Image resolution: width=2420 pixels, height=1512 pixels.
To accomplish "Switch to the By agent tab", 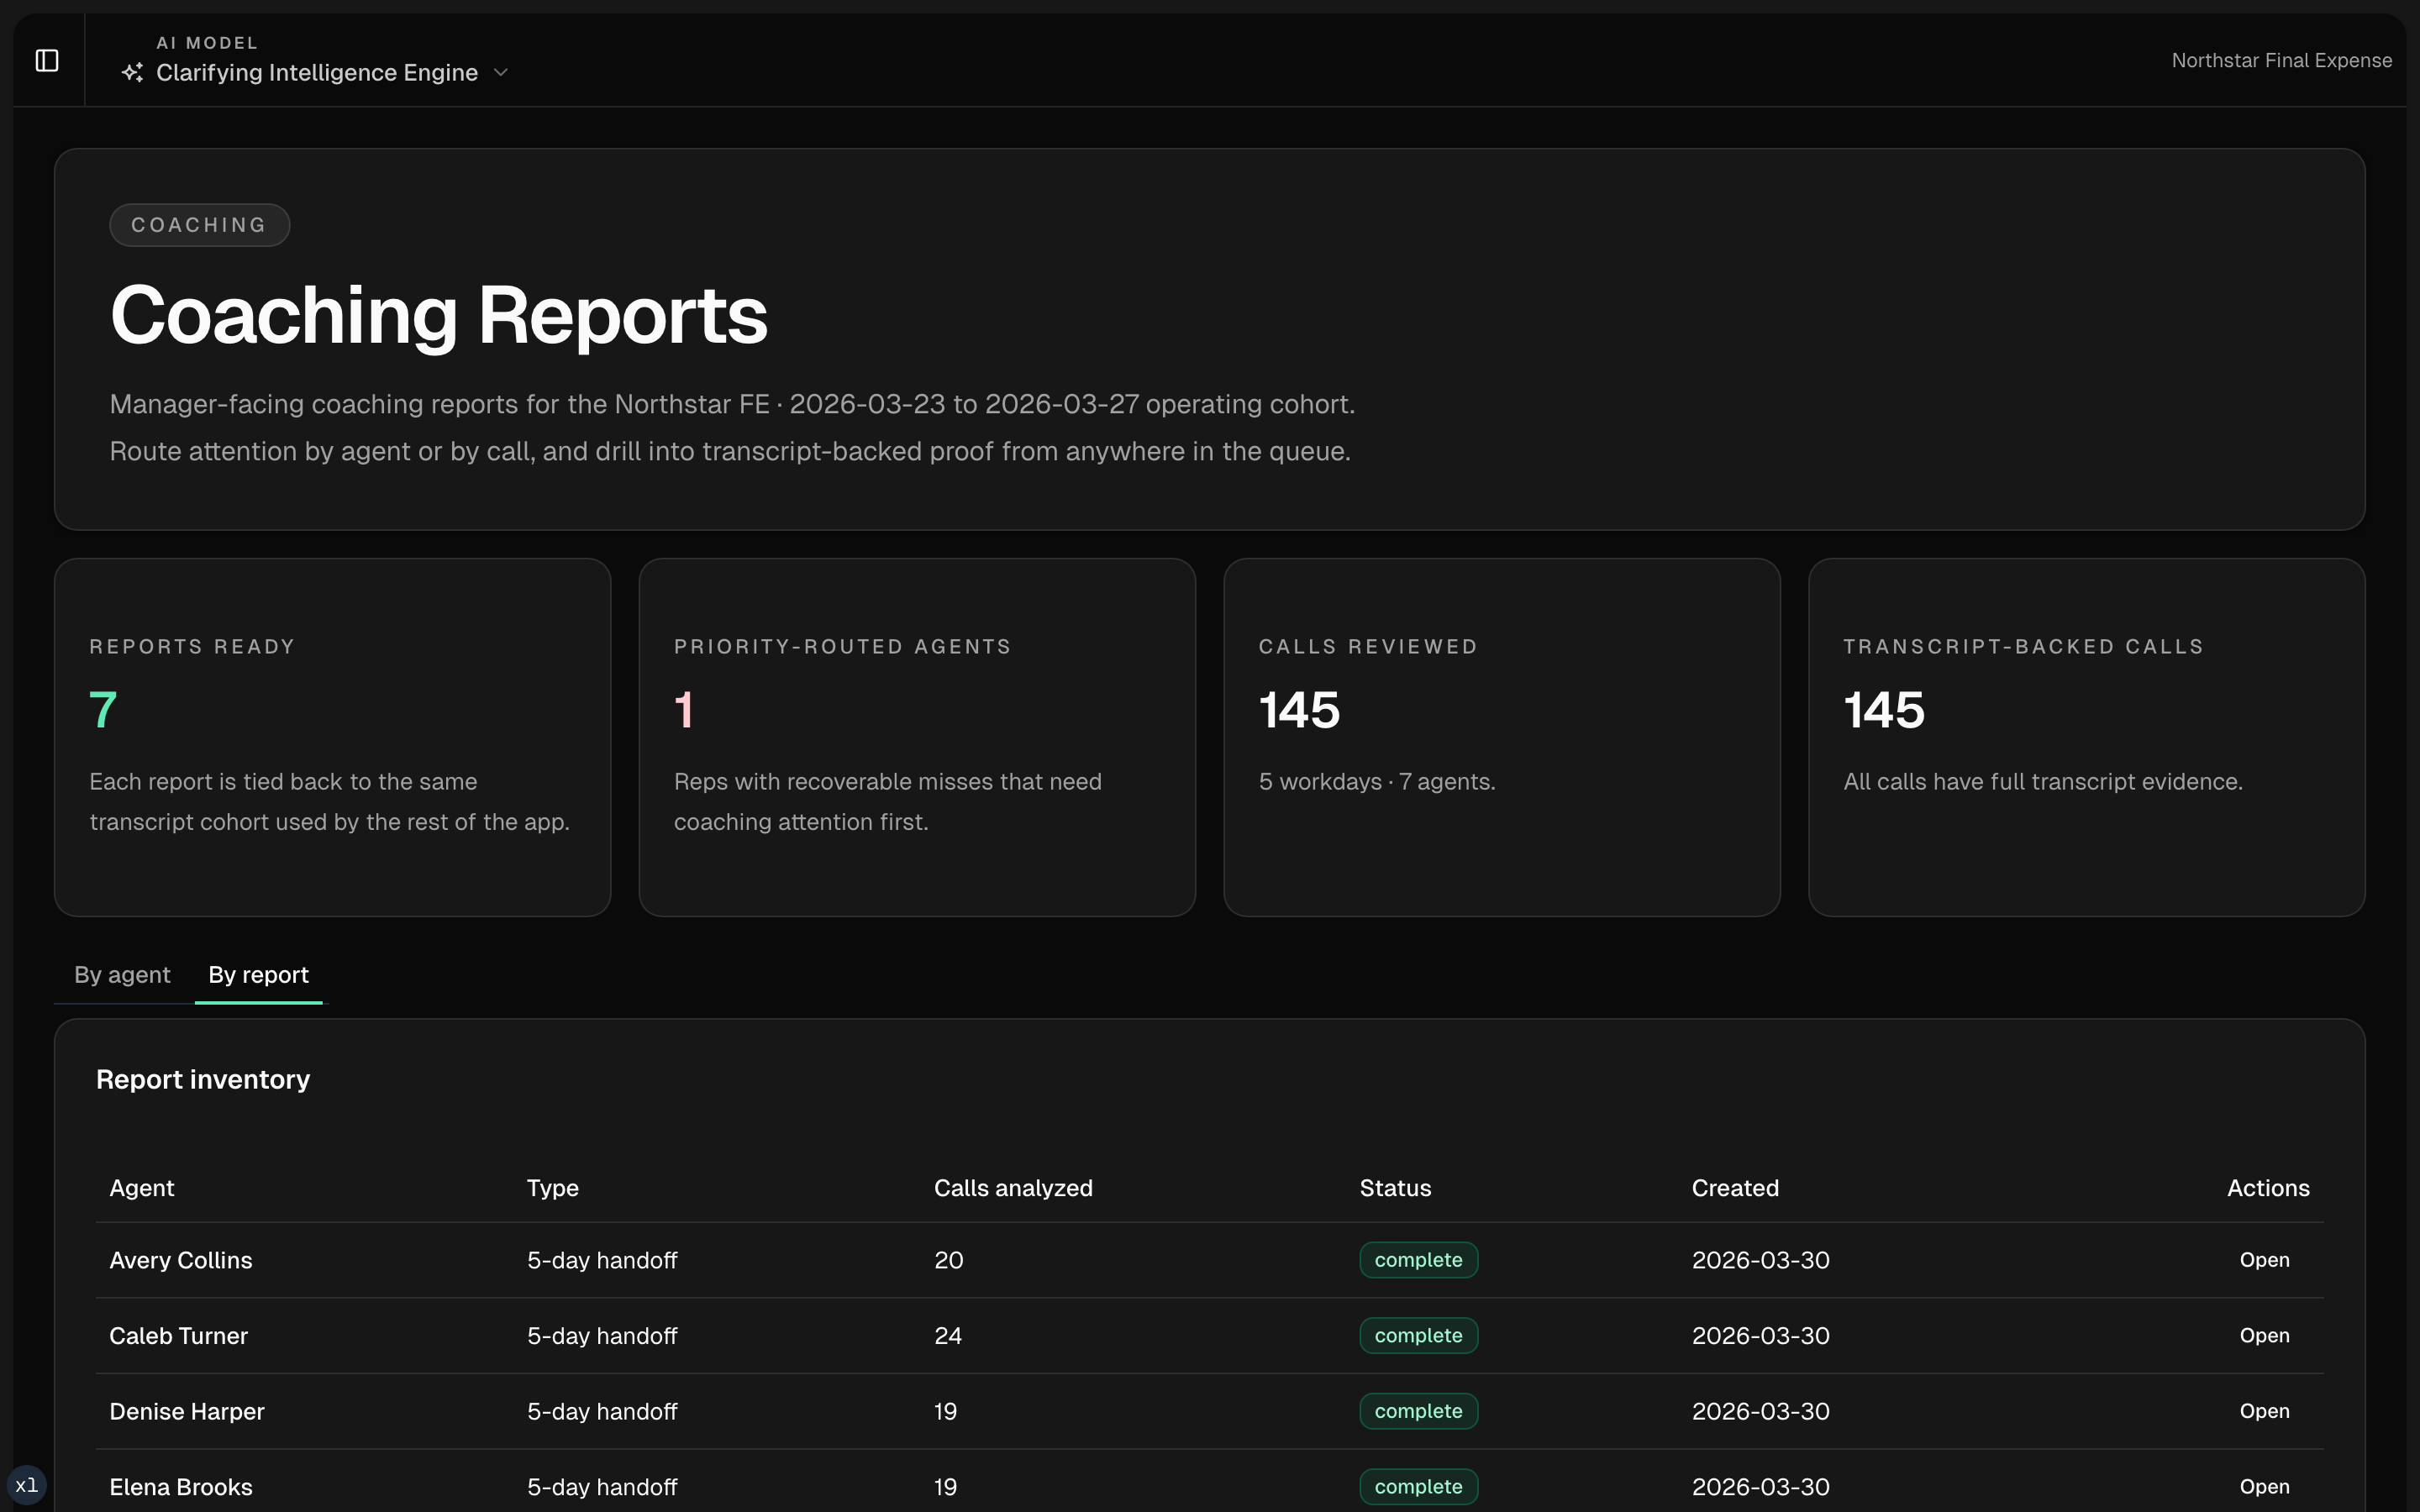I will [x=122, y=975].
